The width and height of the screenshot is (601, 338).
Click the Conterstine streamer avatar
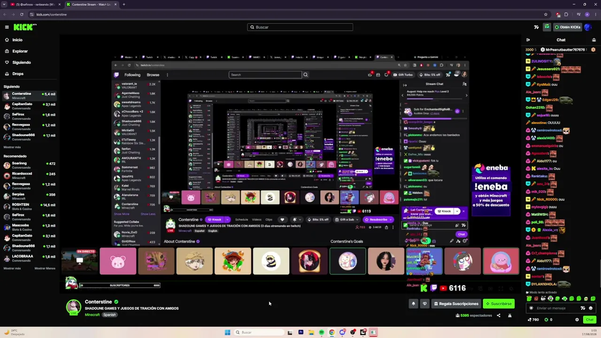pyautogui.click(x=73, y=307)
